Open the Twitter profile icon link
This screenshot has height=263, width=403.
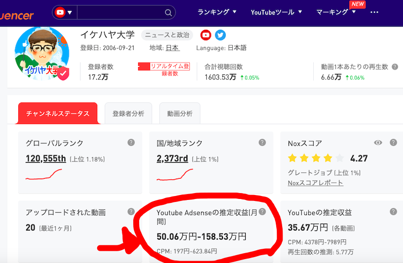[x=220, y=35]
